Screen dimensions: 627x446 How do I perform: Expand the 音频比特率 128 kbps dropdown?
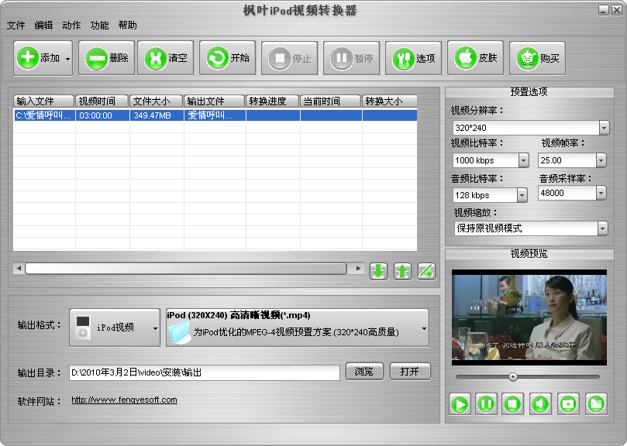click(x=522, y=195)
